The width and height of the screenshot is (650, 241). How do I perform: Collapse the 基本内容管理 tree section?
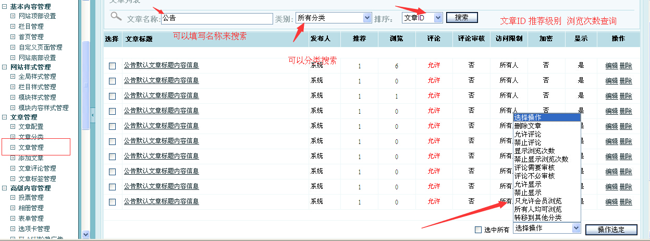pos(5,6)
